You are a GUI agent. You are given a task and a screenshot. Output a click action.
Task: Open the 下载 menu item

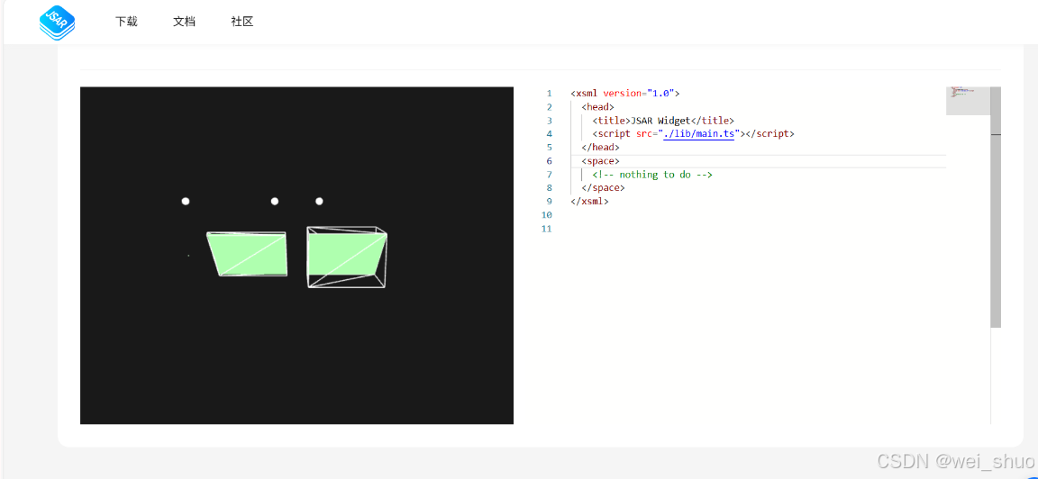pyautogui.click(x=126, y=22)
